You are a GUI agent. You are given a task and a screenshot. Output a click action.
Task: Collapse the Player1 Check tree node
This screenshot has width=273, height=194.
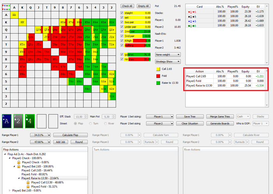10,158
